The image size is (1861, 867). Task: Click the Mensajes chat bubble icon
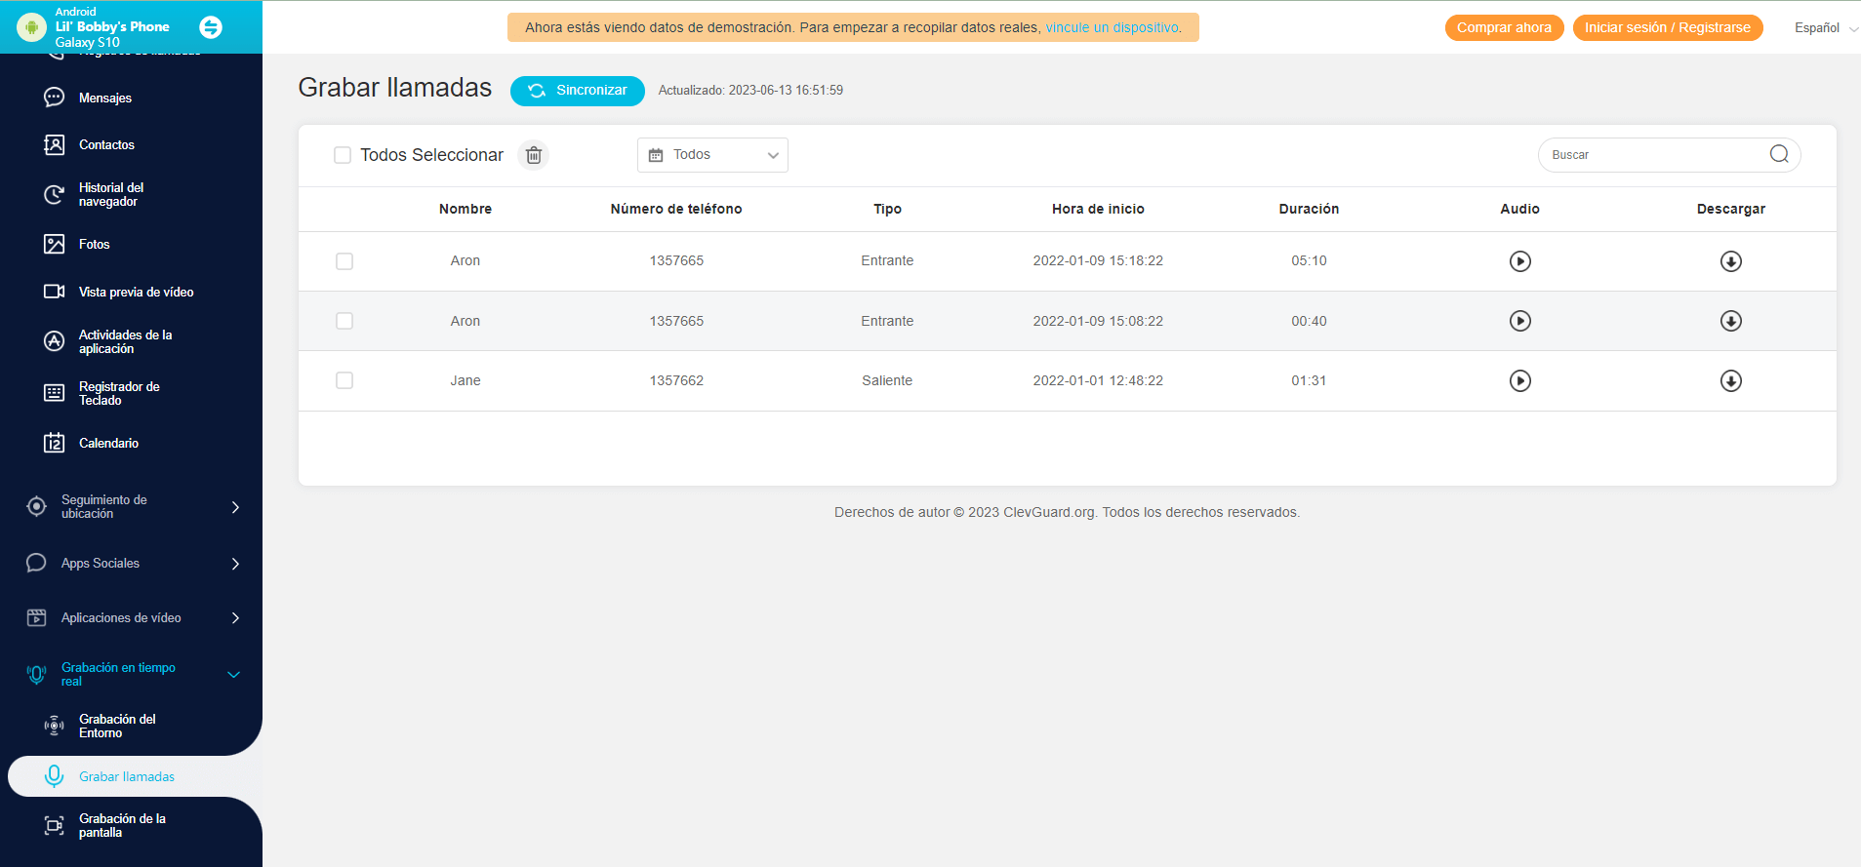click(x=55, y=98)
